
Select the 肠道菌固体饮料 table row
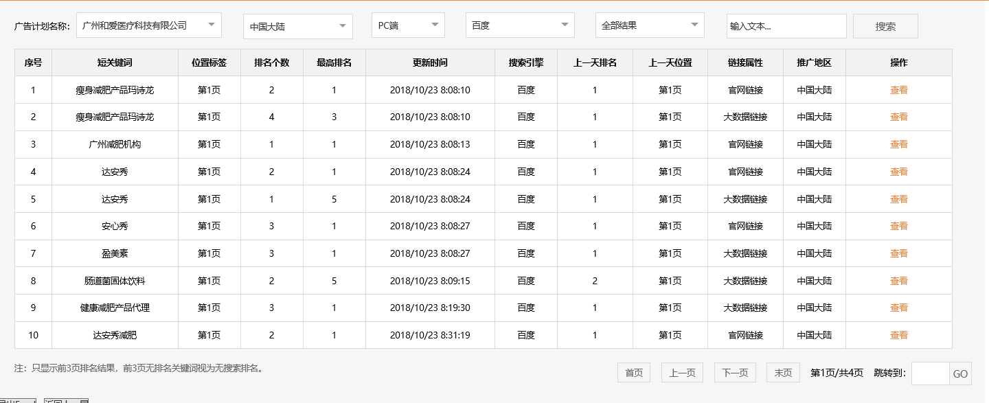click(x=412, y=281)
